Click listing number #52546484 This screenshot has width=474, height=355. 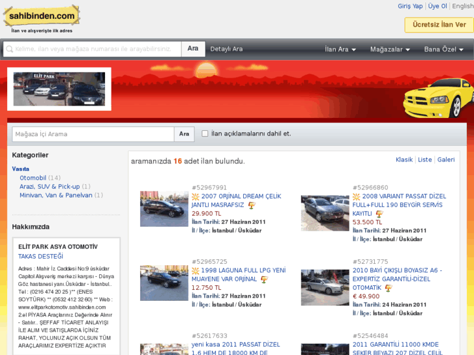370,336
